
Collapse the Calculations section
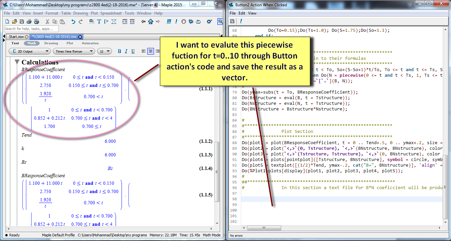[x=17, y=62]
